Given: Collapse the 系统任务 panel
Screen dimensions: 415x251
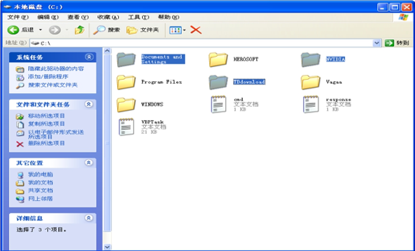Looking at the screenshot, I should (x=89, y=57).
